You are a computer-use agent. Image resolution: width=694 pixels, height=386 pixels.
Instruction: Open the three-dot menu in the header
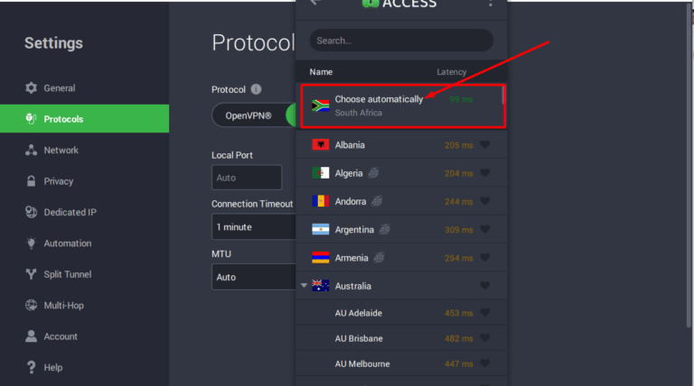click(x=491, y=3)
